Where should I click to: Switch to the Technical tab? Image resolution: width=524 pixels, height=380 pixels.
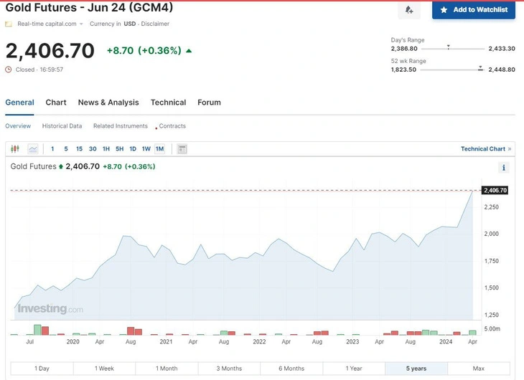(x=168, y=103)
